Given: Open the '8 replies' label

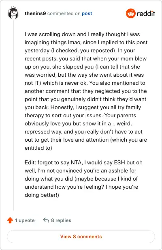Looking at the screenshot, I should pos(61,220).
